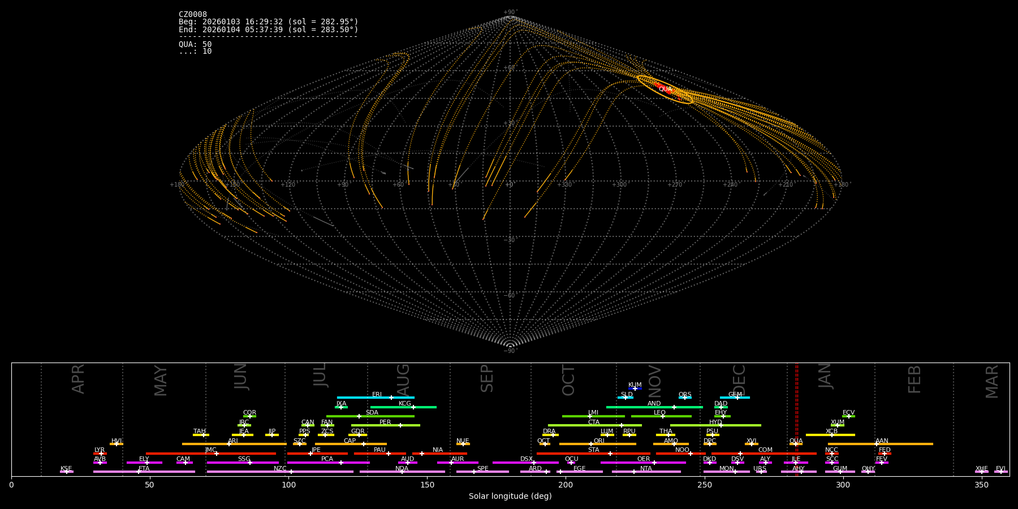Click the '...: 10' sporadic count line
The width and height of the screenshot is (1018, 509).
click(195, 51)
